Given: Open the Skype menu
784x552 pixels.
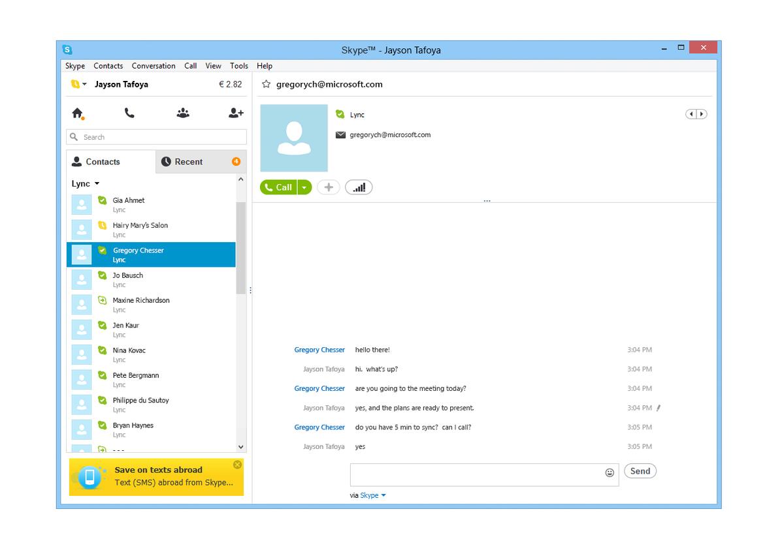Looking at the screenshot, I should tap(75, 66).
